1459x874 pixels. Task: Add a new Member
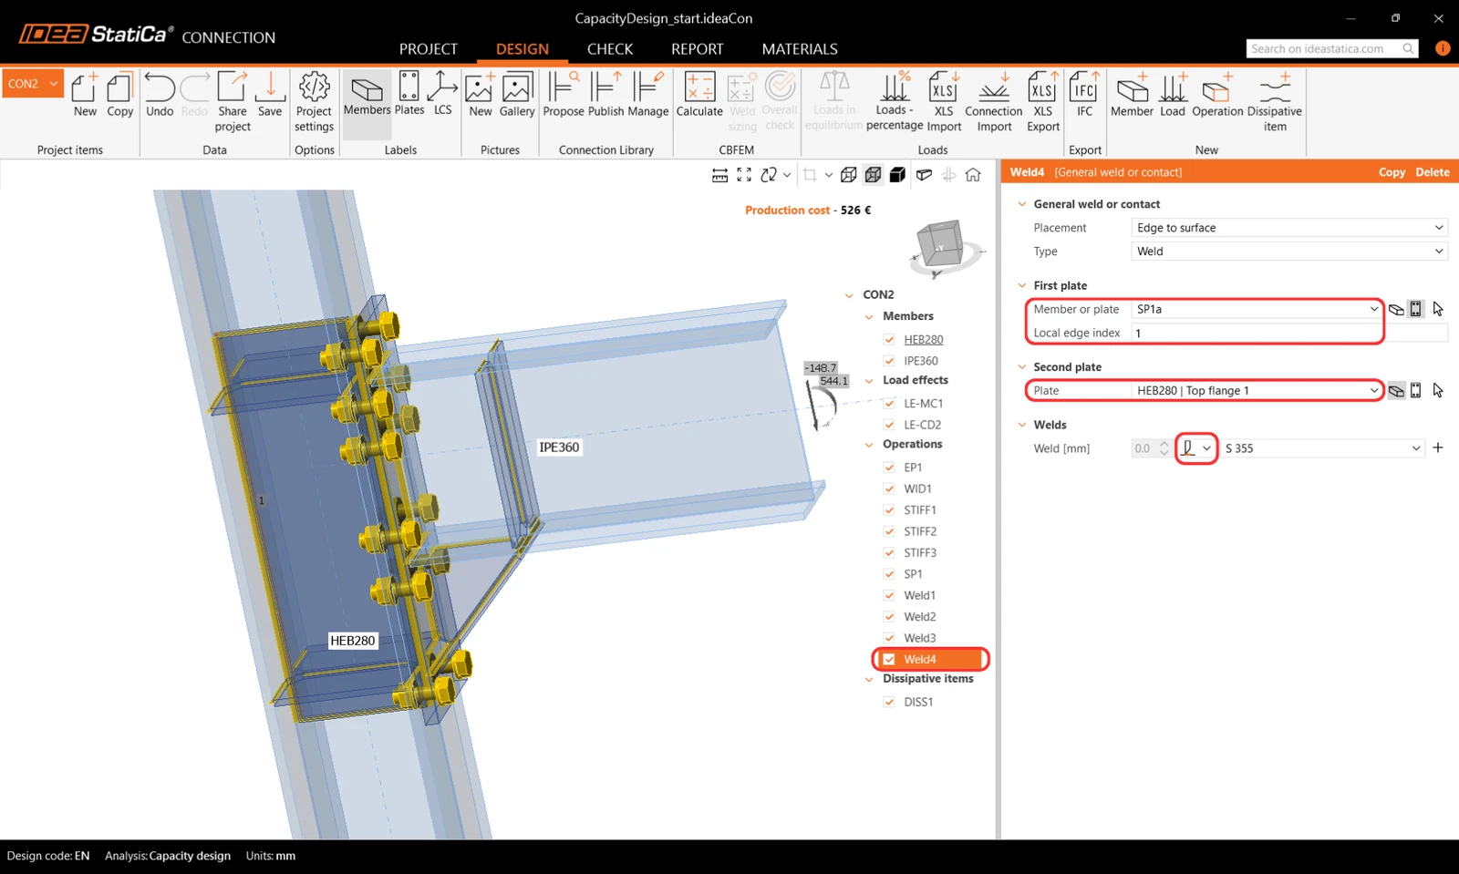coord(1132,95)
